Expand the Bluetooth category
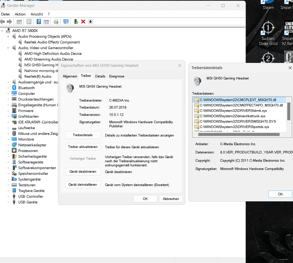This screenshot has height=263, width=293. click(8, 88)
